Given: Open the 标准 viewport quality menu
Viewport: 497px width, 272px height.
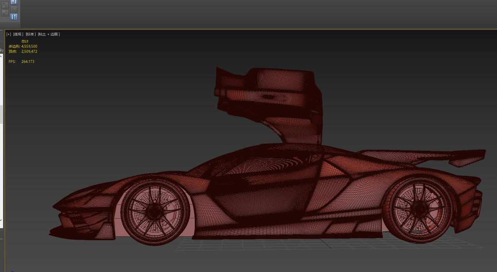Looking at the screenshot, I should [31, 34].
